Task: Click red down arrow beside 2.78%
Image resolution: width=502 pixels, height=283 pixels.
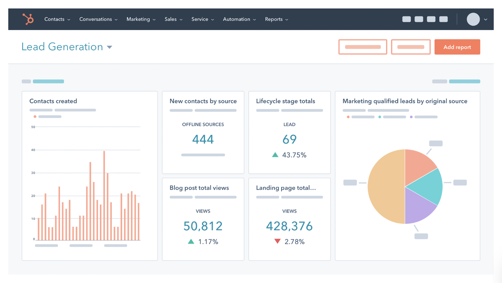Action: (277, 241)
